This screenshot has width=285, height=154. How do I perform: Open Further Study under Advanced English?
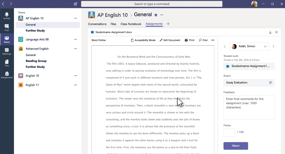35,67
